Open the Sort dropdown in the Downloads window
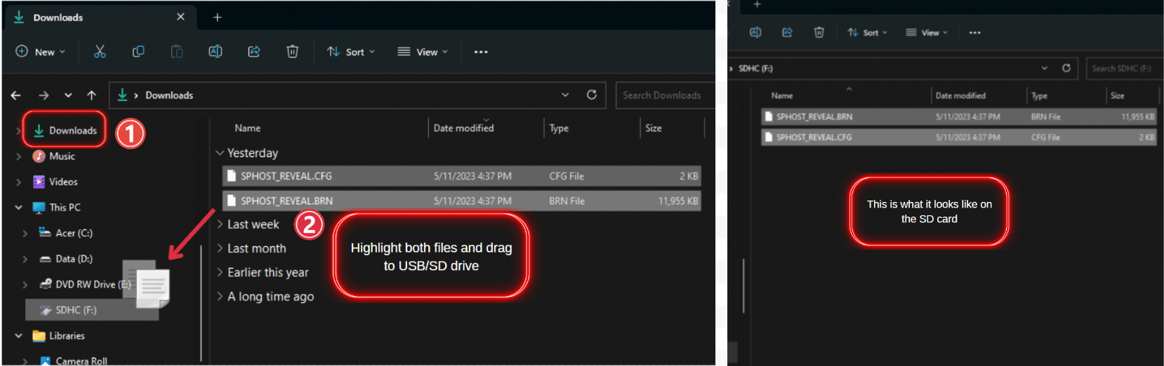The height and width of the screenshot is (366, 1164). pyautogui.click(x=351, y=51)
